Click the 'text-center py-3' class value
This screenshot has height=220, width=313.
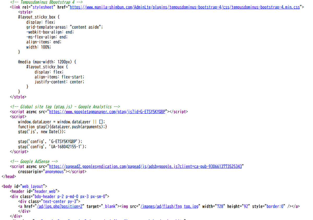[x=60, y=201]
